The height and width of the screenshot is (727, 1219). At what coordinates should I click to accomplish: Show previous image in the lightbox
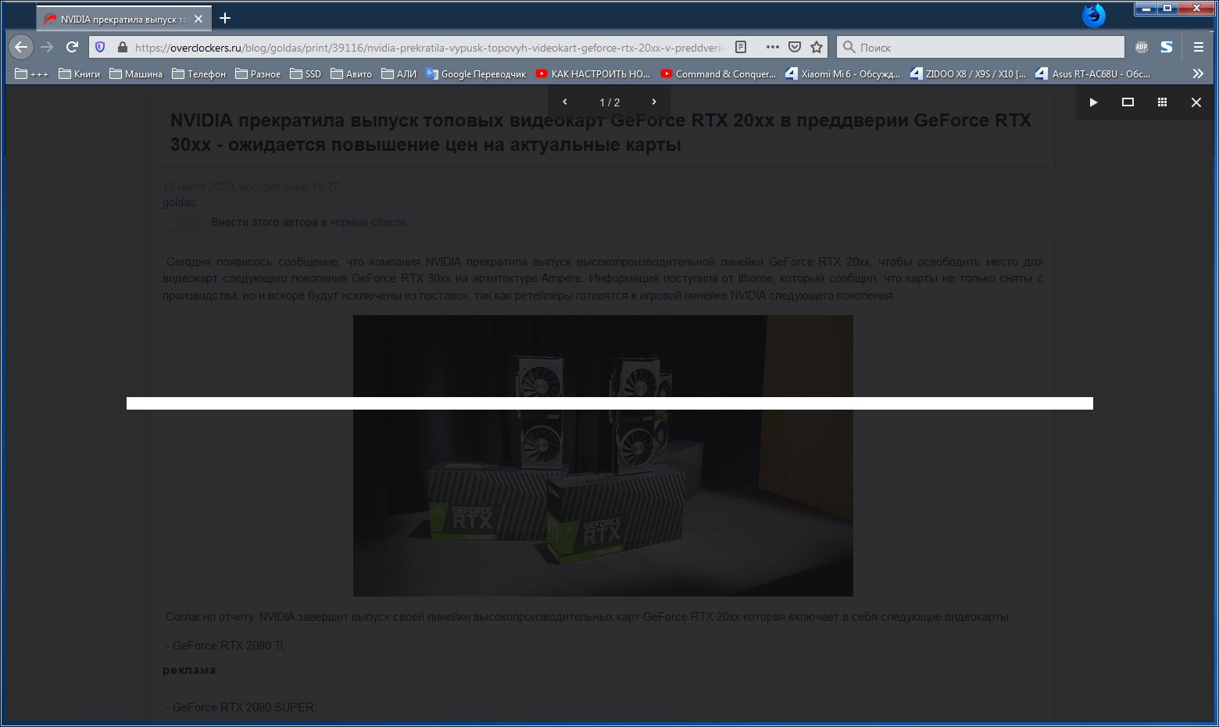pos(565,102)
